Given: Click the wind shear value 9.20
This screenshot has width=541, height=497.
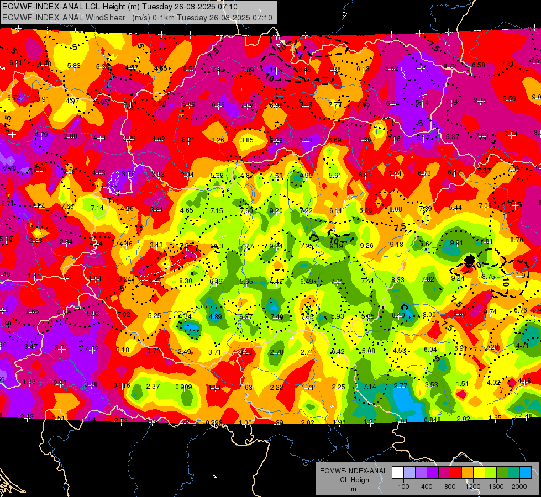Looking at the screenshot, I should coord(276,210).
